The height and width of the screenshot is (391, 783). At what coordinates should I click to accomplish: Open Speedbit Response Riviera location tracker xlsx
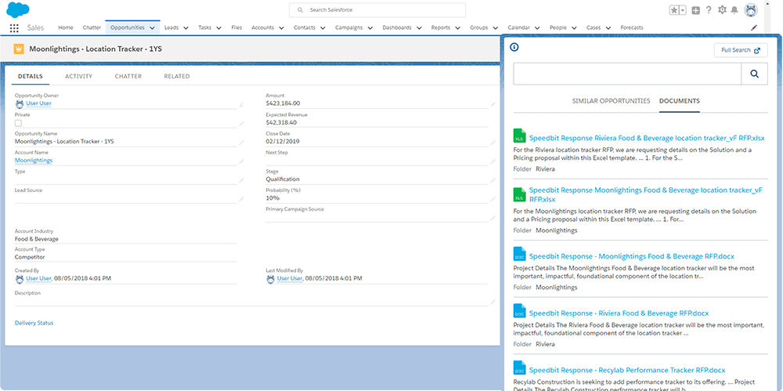click(x=647, y=137)
